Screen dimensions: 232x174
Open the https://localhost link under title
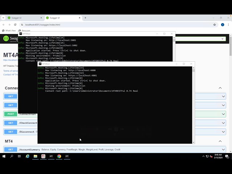pyautogui.click(x=11, y=60)
